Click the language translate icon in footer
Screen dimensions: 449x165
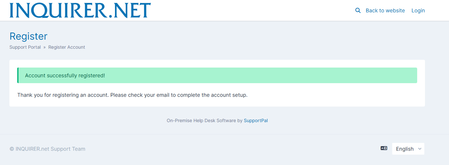(384, 148)
